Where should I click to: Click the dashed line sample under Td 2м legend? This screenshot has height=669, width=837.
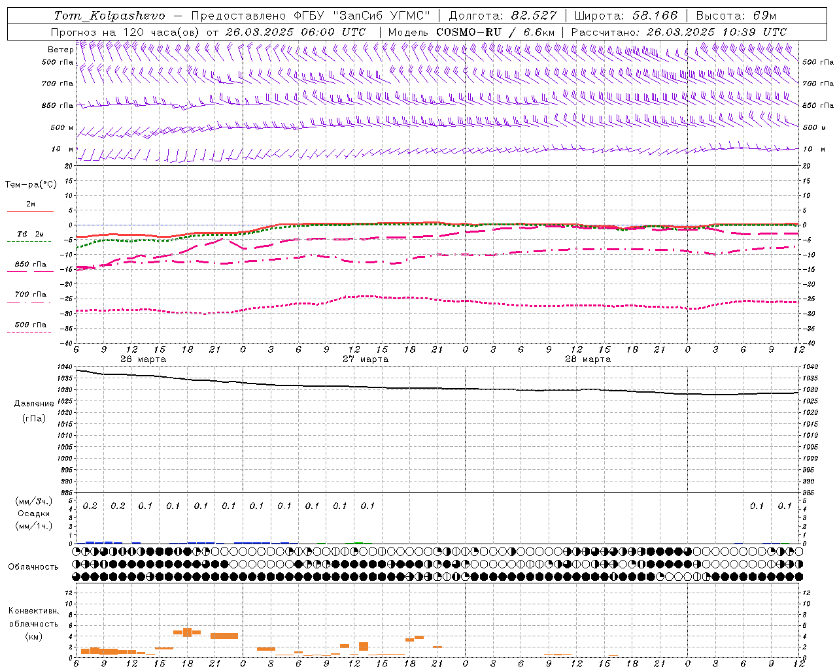(x=29, y=242)
